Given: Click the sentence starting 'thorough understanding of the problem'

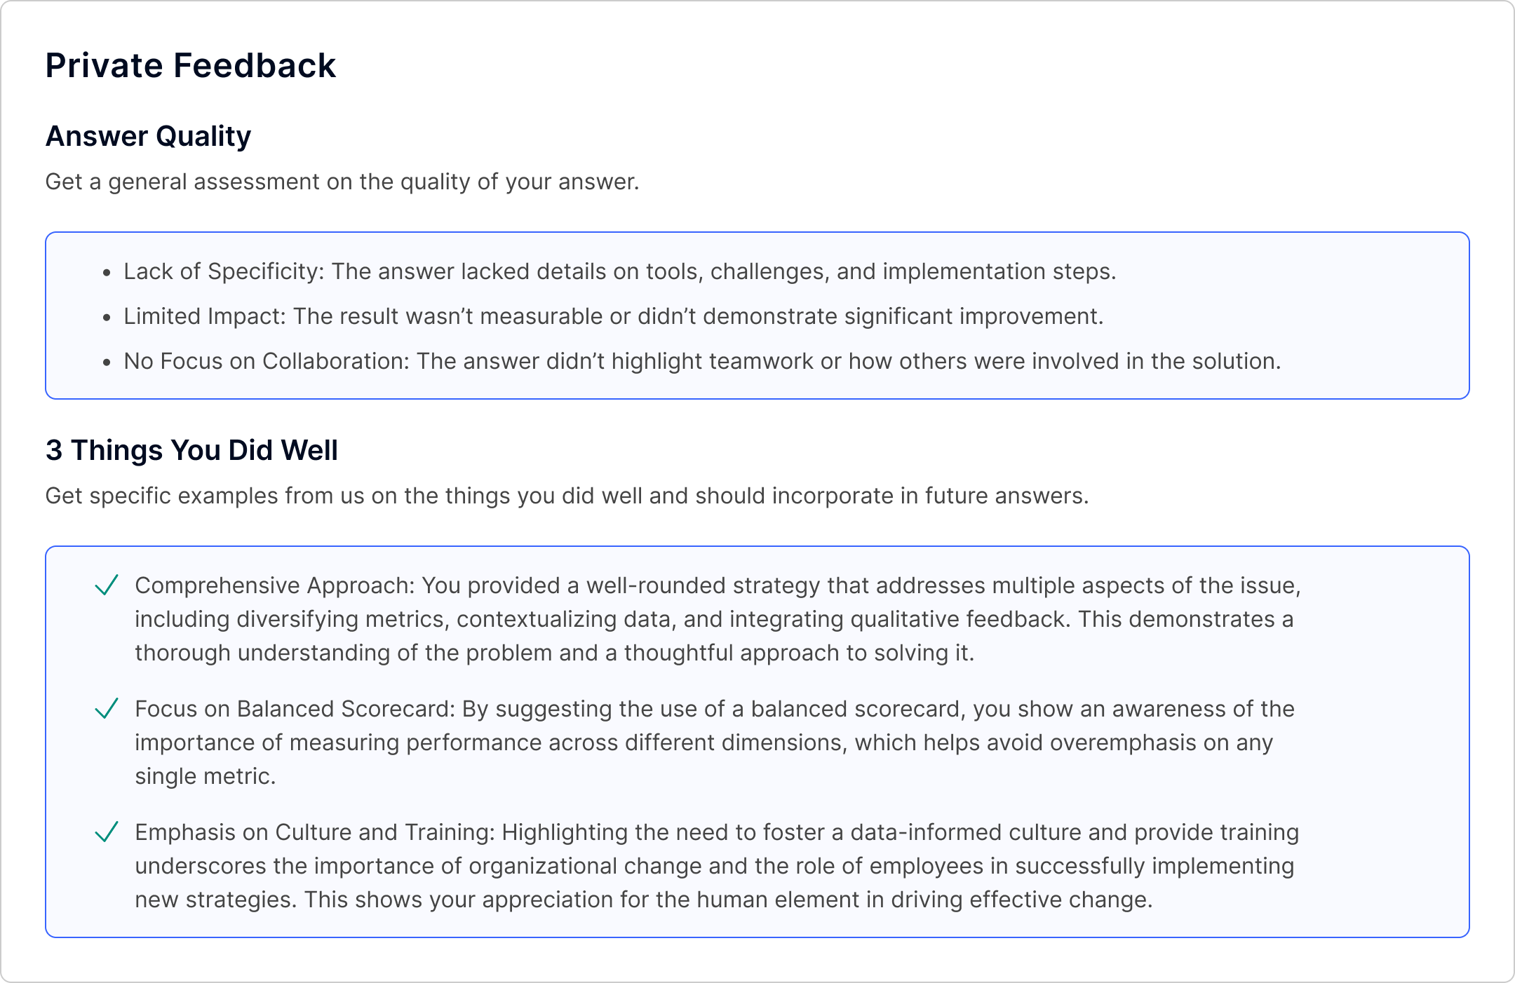Looking at the screenshot, I should click(554, 653).
